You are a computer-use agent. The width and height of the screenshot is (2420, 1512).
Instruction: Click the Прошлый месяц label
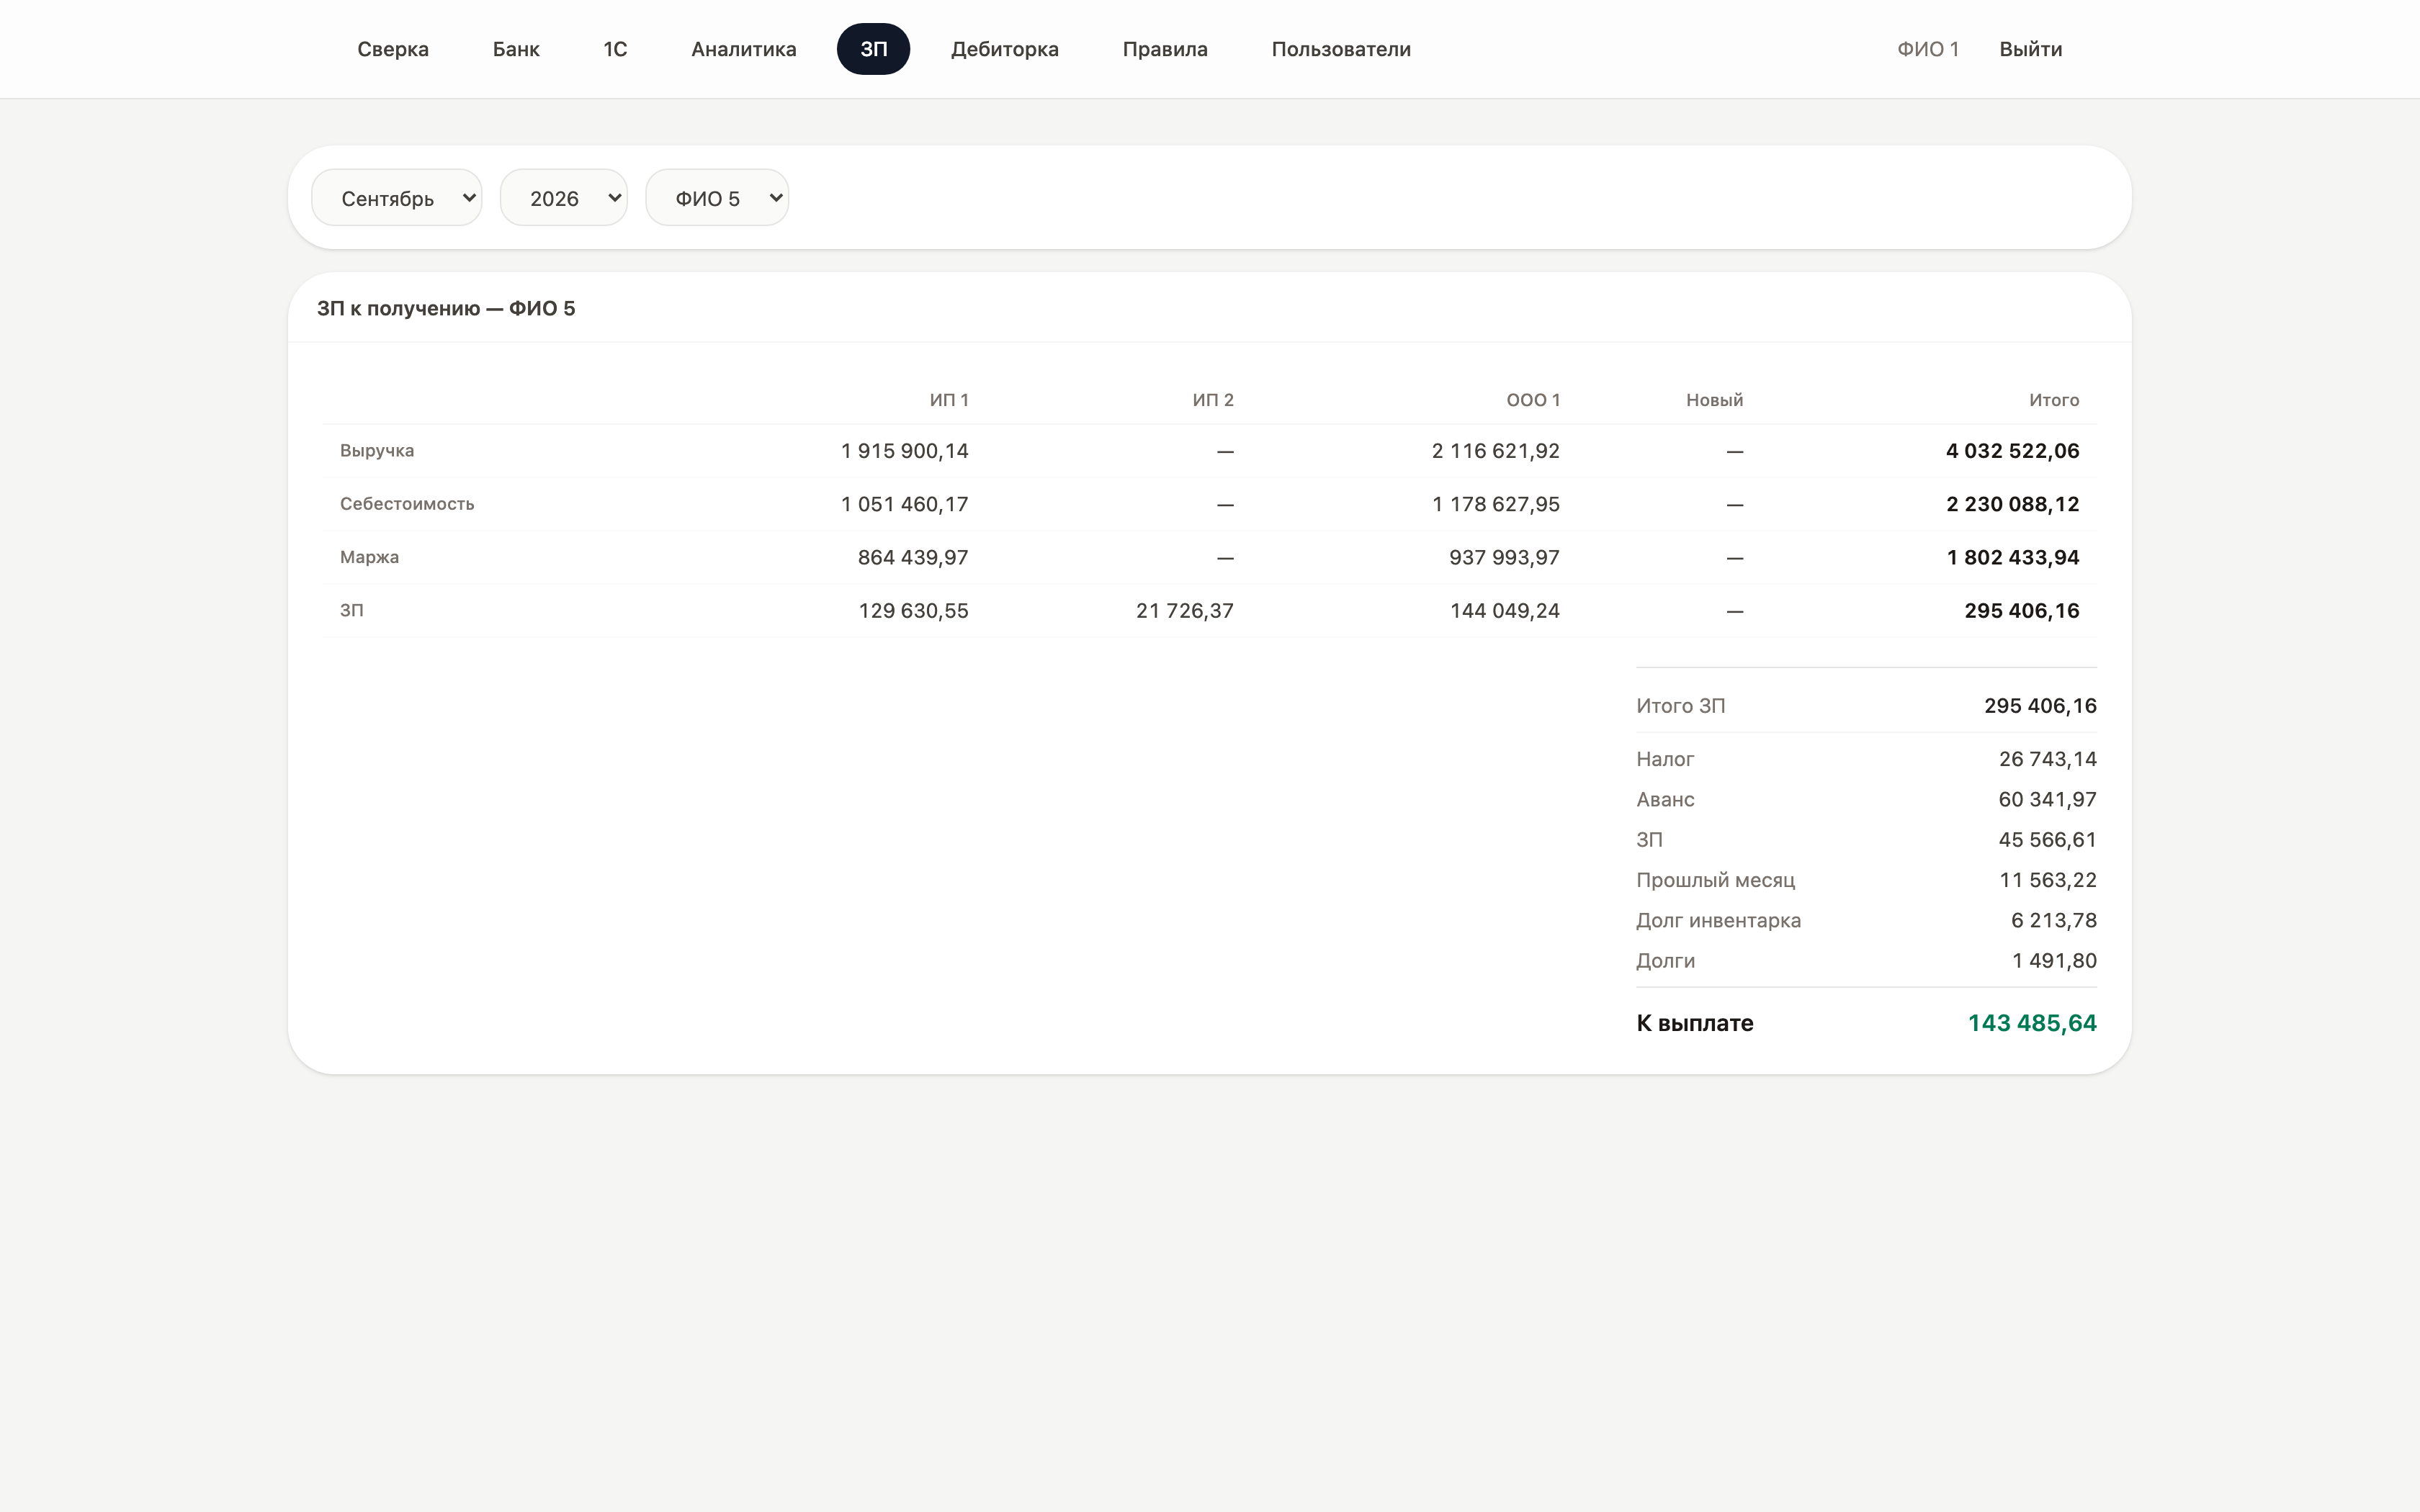[1716, 880]
